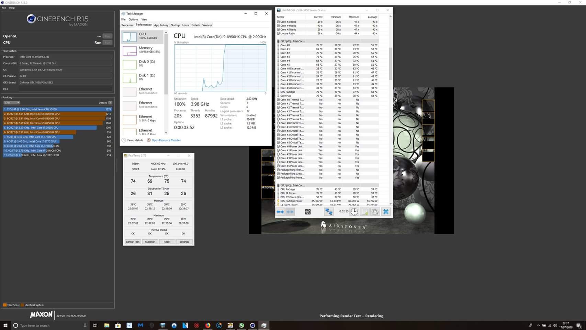
Task: Click the volume icon in system tray
Action: click(x=555, y=326)
